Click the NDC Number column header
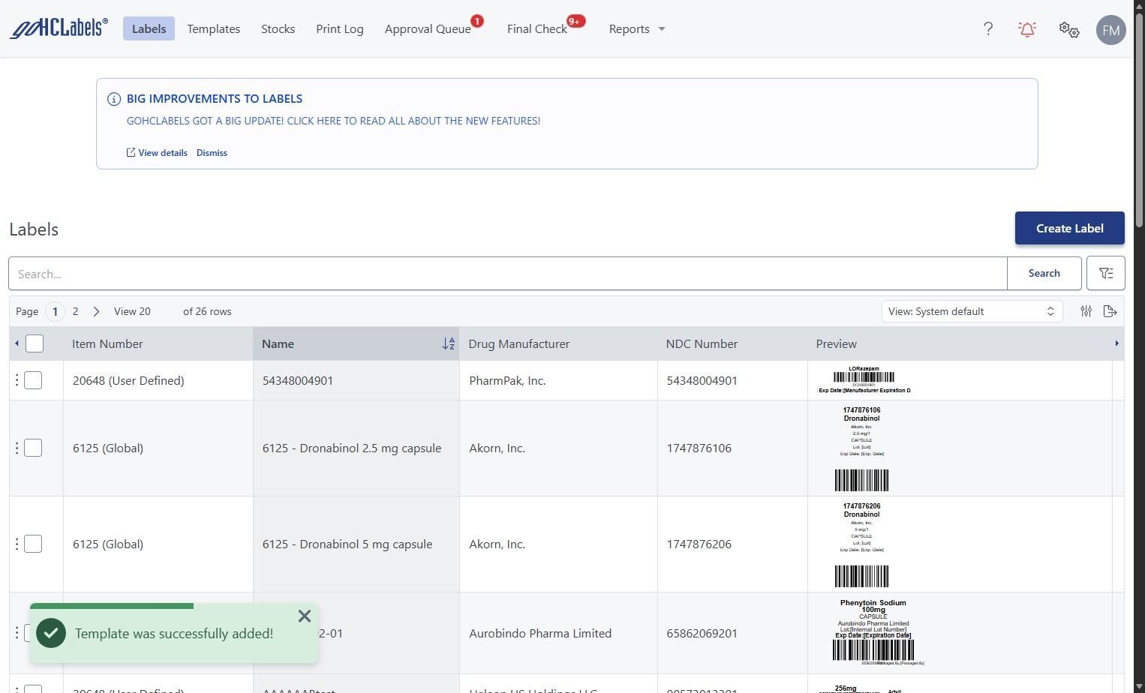Image resolution: width=1145 pixels, height=693 pixels. pyautogui.click(x=702, y=343)
